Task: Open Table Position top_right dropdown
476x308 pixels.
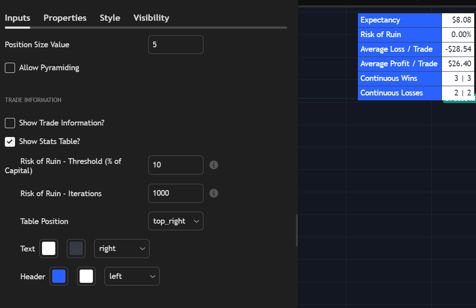Action: (175, 221)
